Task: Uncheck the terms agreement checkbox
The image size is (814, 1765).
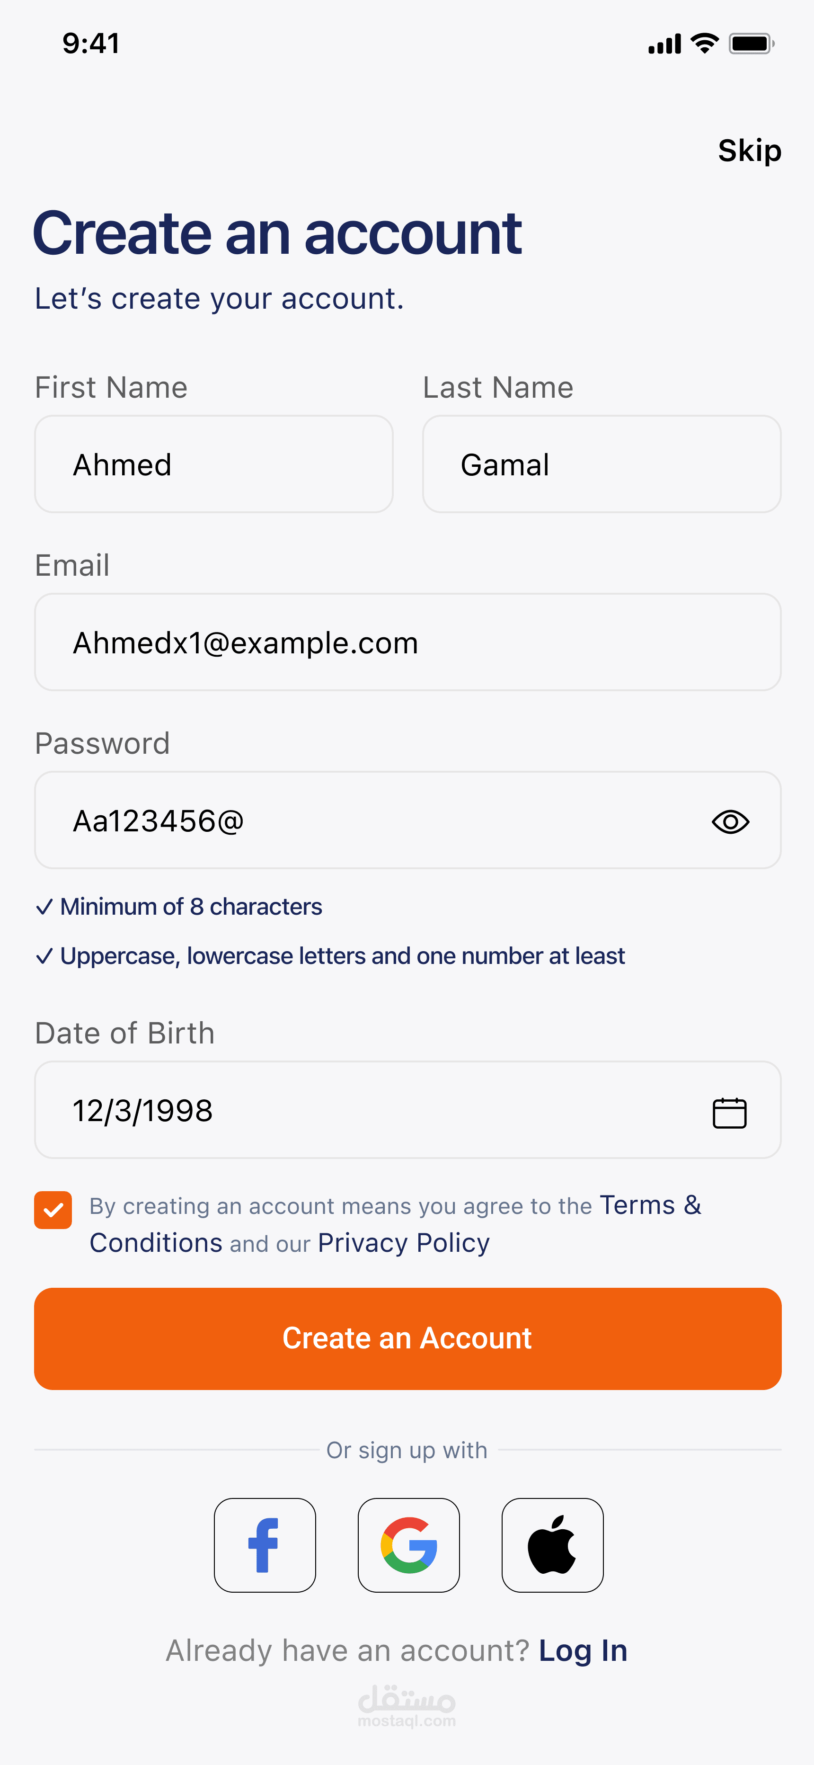Action: point(53,1210)
